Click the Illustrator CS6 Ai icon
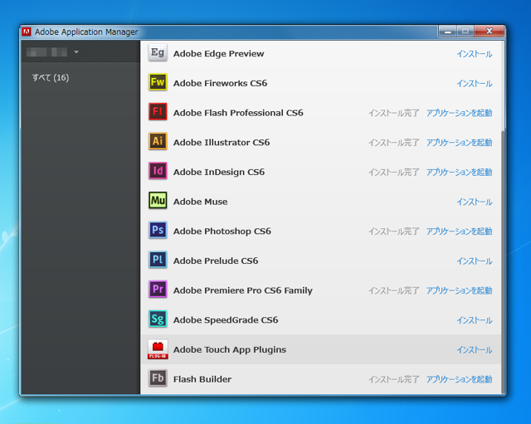 (158, 141)
